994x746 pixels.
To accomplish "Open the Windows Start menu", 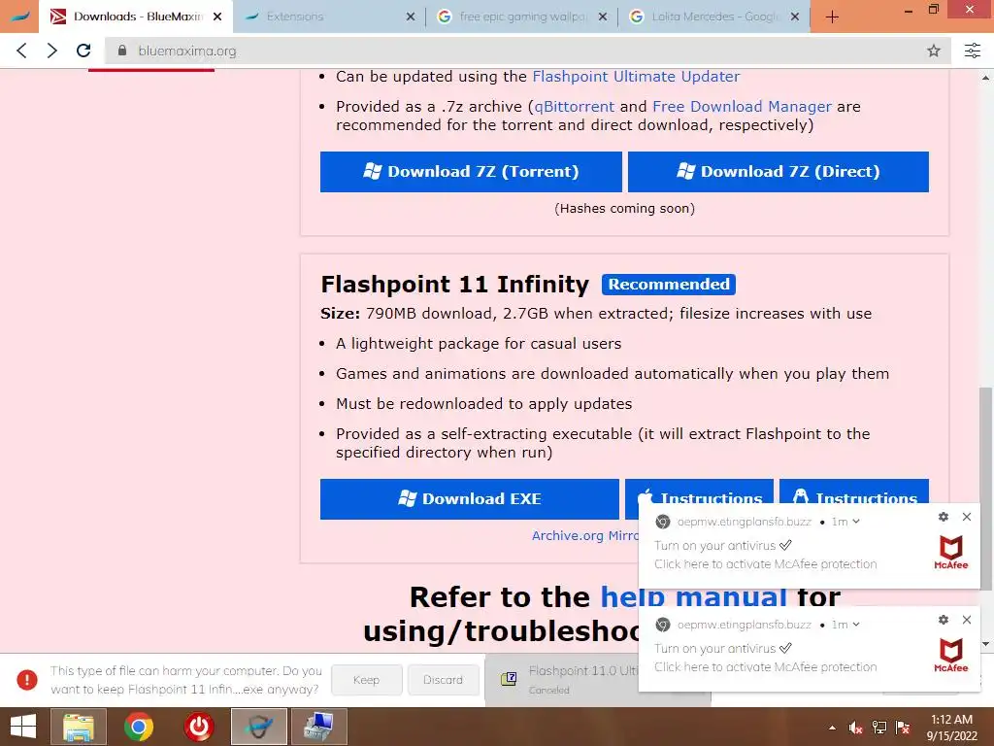I will point(23,727).
